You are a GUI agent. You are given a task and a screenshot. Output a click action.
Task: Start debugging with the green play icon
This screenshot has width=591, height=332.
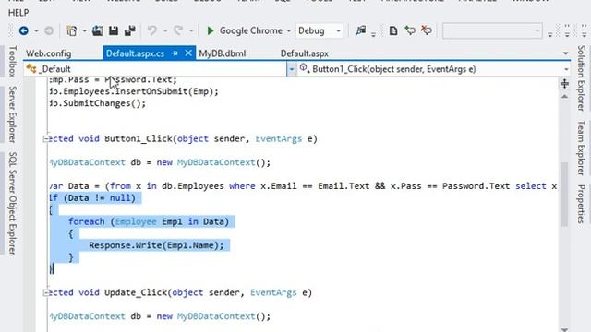click(x=211, y=30)
